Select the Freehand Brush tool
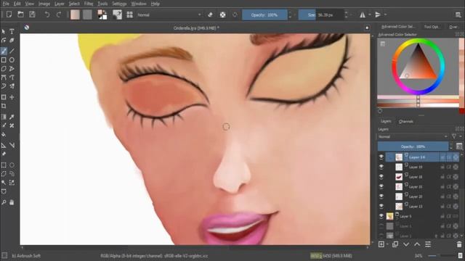 coord(4,51)
